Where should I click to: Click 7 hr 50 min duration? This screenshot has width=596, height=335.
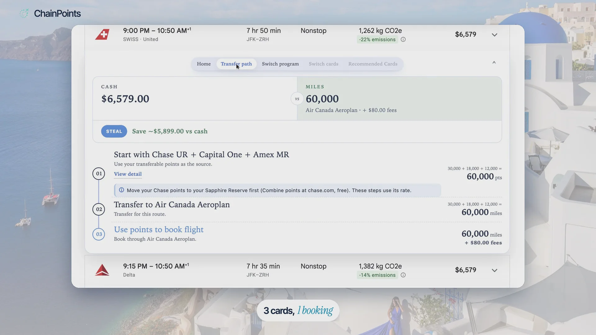(264, 31)
